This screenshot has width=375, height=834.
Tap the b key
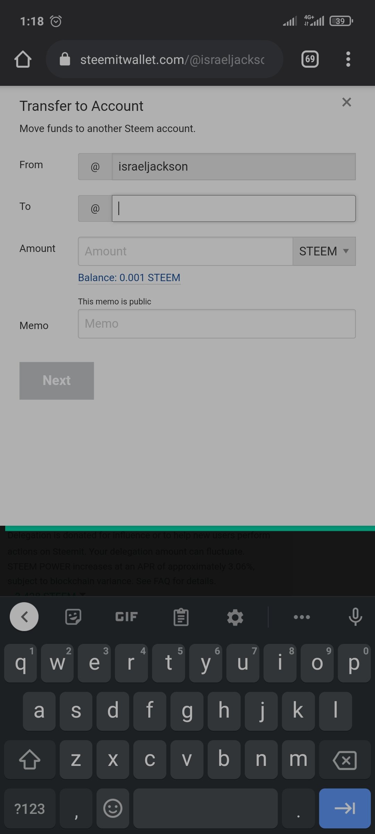(x=224, y=759)
